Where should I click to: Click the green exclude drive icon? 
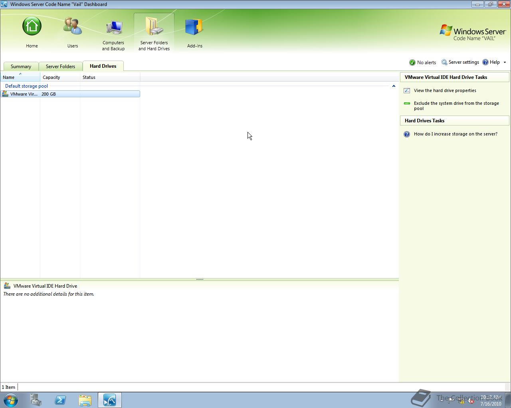tap(407, 103)
